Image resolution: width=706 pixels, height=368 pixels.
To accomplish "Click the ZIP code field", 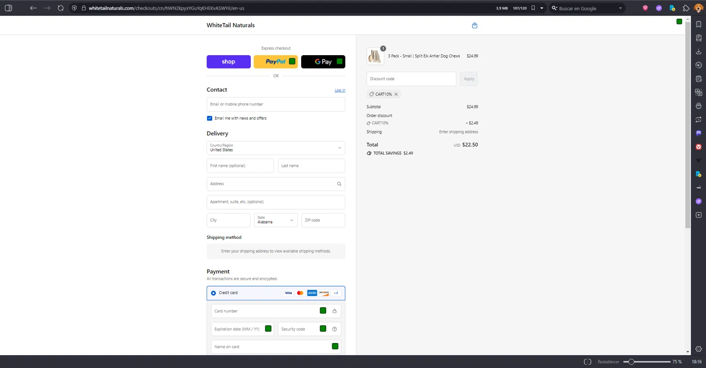I will pyautogui.click(x=323, y=220).
